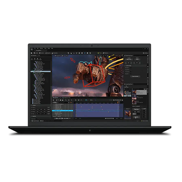Click the Unreal Engine logo icon
Image resolution: width=182 pixels, height=182 pixels.
(32, 49)
